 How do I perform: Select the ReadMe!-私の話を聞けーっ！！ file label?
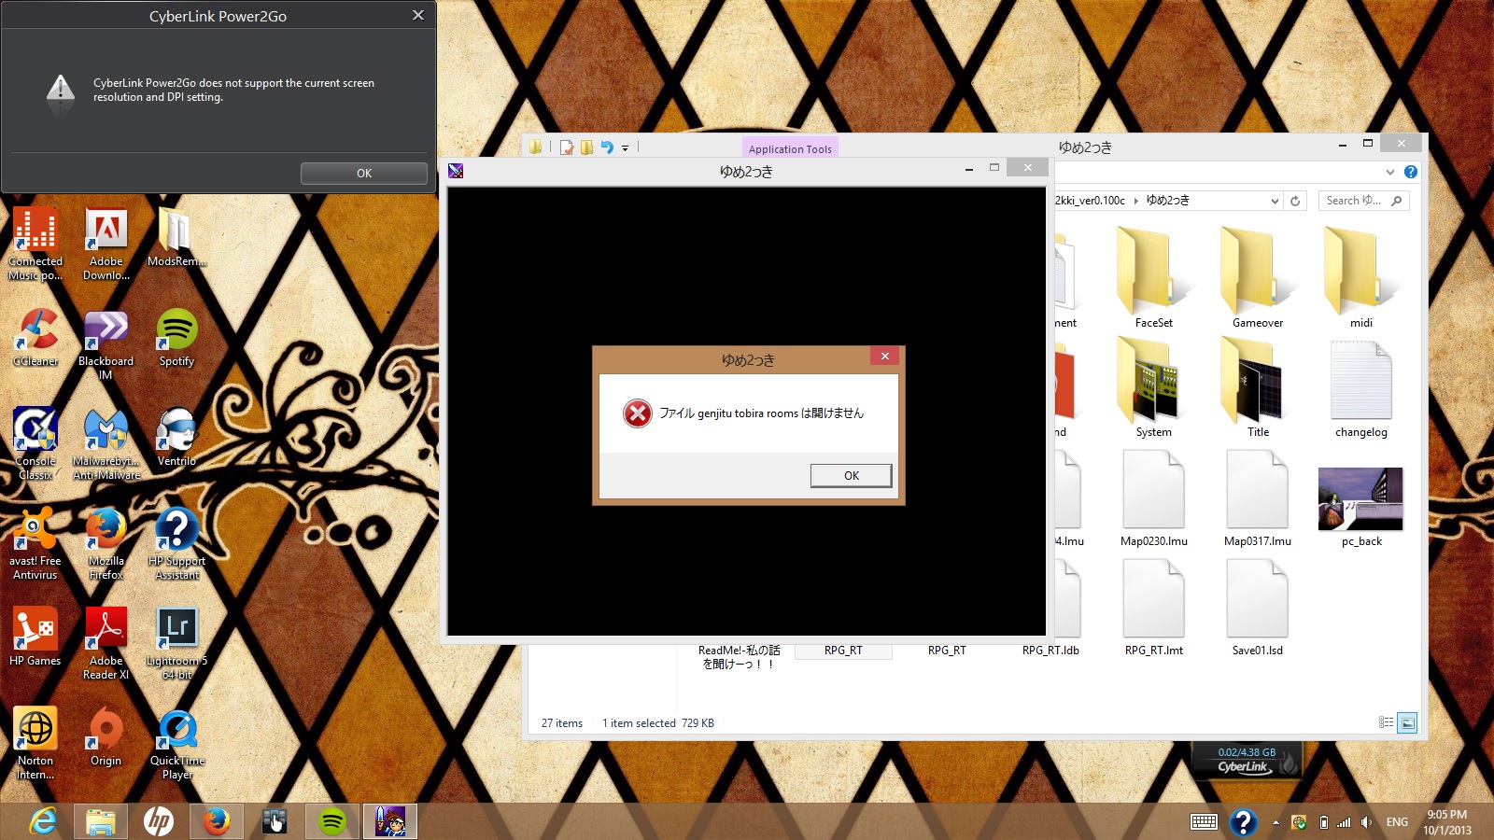739,657
